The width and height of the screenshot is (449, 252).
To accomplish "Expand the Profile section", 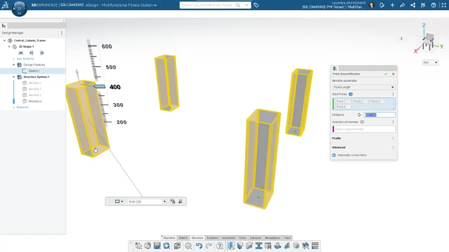I will point(364,138).
